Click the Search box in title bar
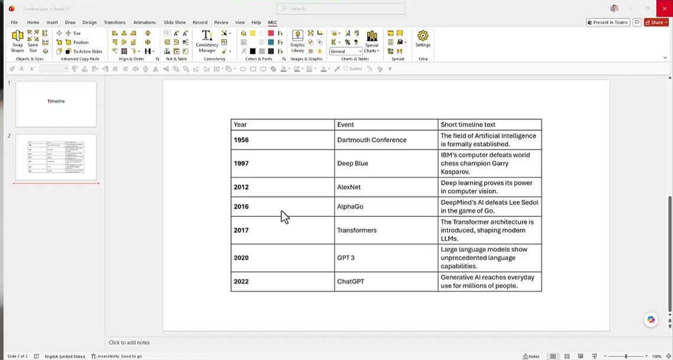This screenshot has height=360, width=673. pos(341,9)
